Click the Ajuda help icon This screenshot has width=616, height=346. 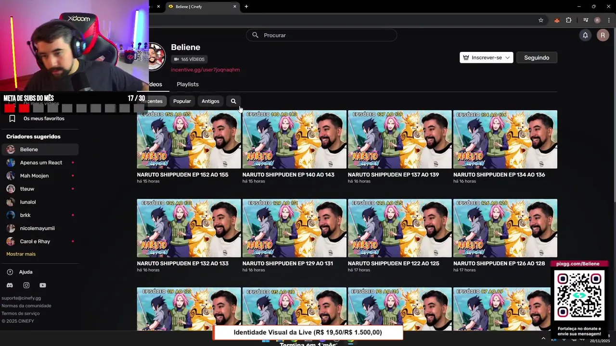[10, 272]
